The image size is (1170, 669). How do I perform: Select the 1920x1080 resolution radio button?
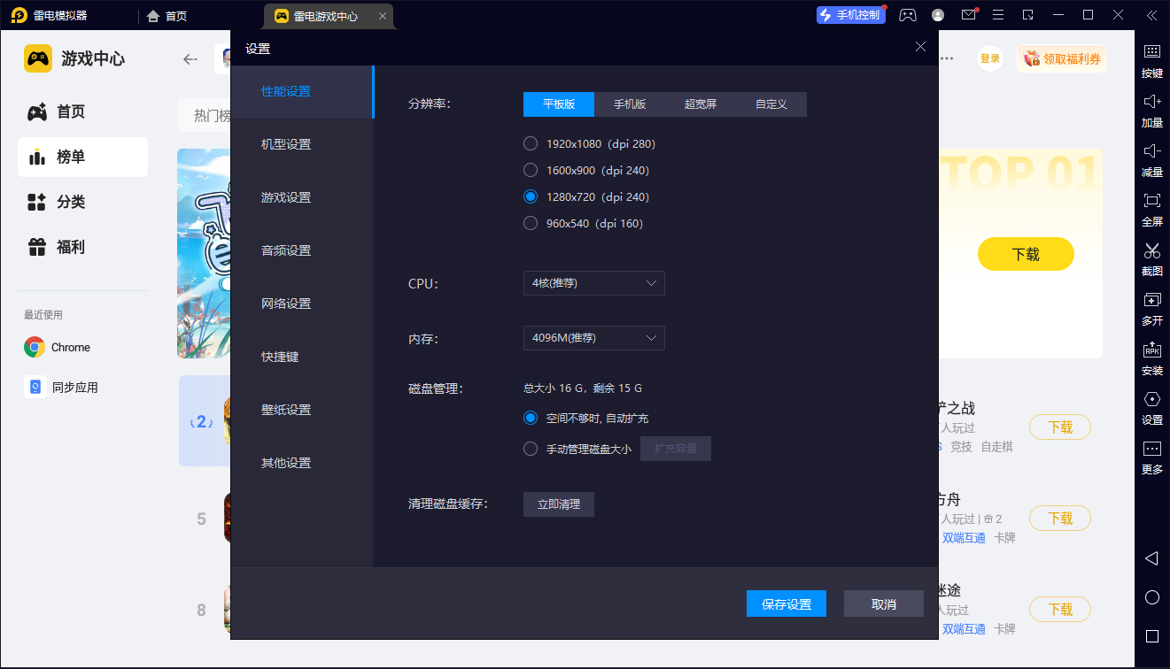coord(531,142)
